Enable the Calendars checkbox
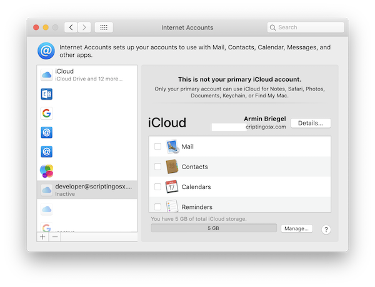 [157, 187]
